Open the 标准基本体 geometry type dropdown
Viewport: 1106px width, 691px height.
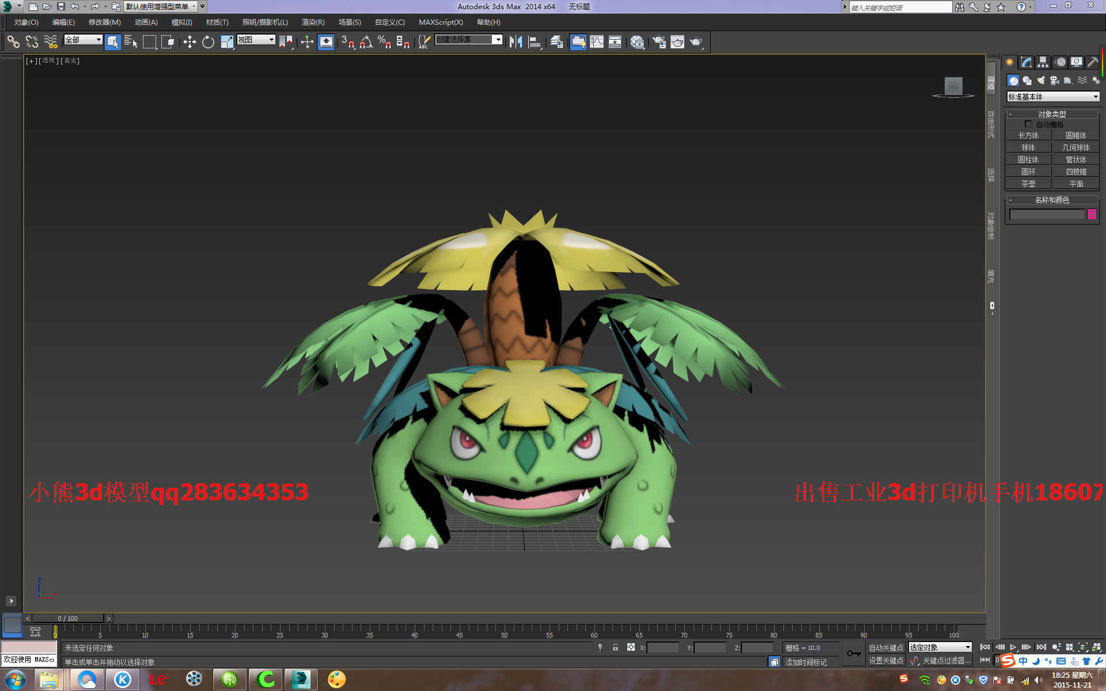tap(1053, 97)
